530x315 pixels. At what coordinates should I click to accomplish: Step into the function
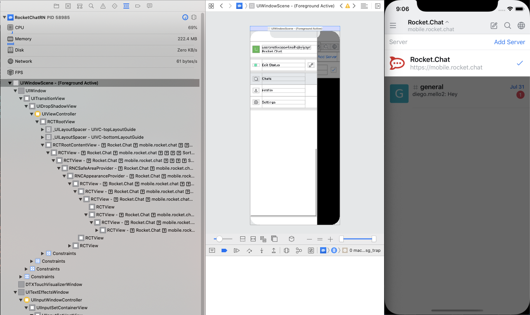click(262, 250)
